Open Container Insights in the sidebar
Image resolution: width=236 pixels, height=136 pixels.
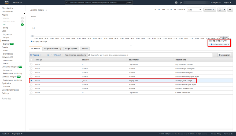click(x=10, y=67)
